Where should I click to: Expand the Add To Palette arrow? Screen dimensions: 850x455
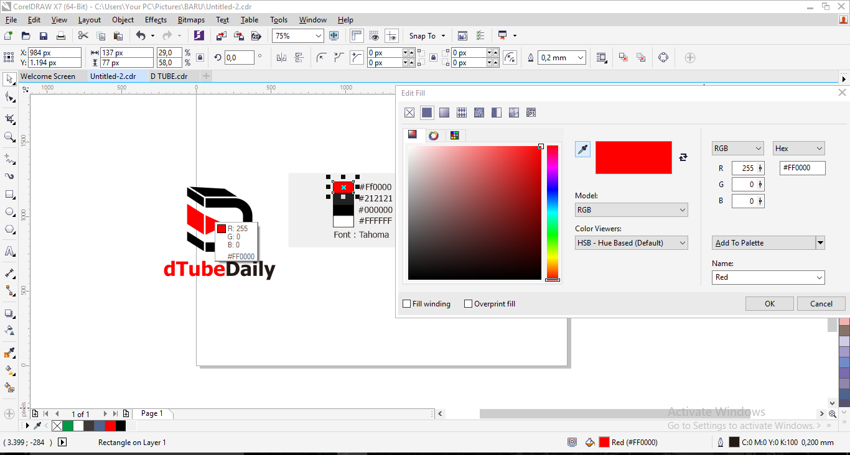820,243
